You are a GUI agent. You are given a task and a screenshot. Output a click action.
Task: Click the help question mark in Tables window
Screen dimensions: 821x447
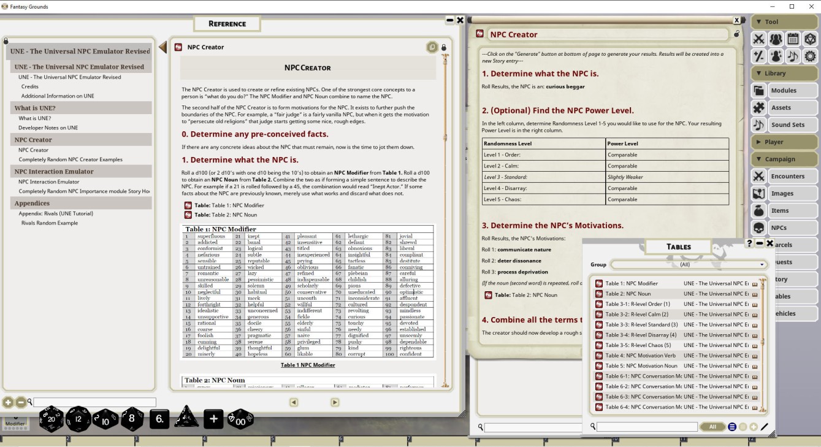pyautogui.click(x=749, y=243)
